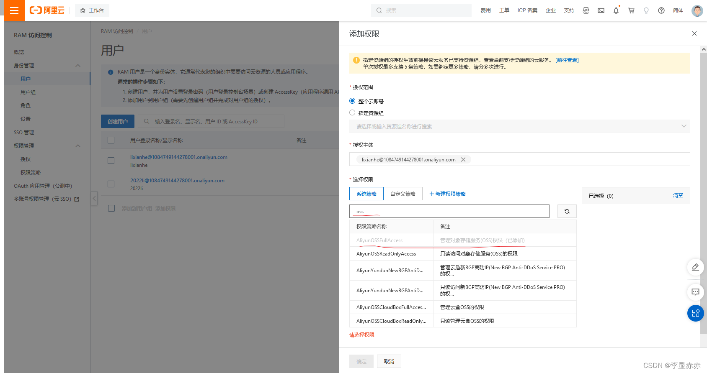Focus the top search box
The height and width of the screenshot is (373, 707).
point(421,10)
